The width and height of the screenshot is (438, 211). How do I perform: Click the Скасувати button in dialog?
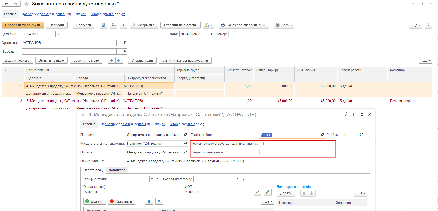[x=122, y=201]
